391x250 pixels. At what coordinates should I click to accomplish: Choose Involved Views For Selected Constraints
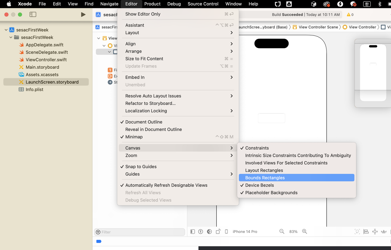[297, 163]
